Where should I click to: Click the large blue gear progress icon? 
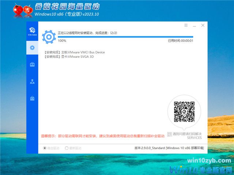pos(49,36)
